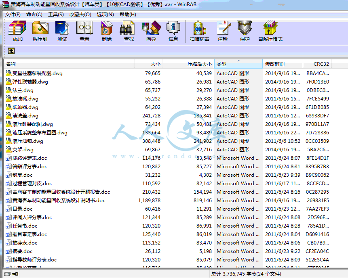Select the 目录.doc Word file icon
Image resolution: width=348 pixels, height=278 pixels.
(8, 209)
